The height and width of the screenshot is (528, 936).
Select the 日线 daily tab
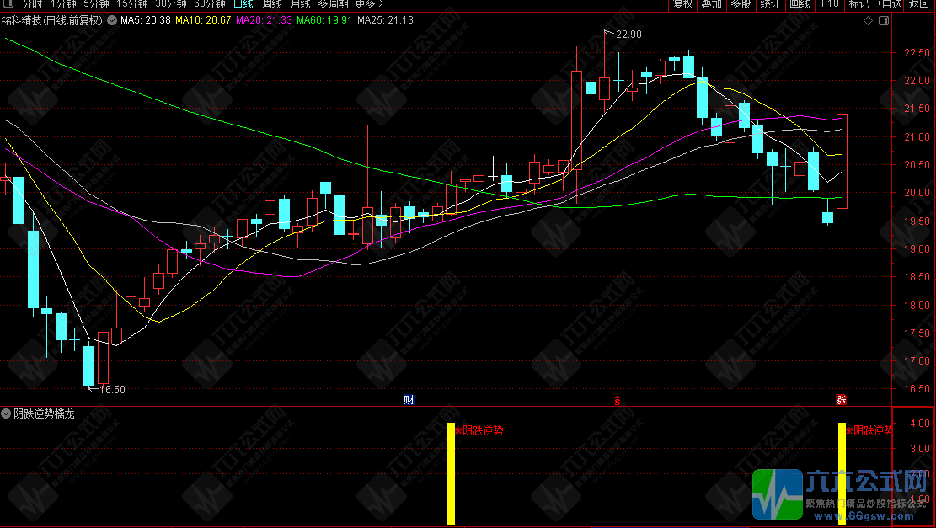(243, 4)
